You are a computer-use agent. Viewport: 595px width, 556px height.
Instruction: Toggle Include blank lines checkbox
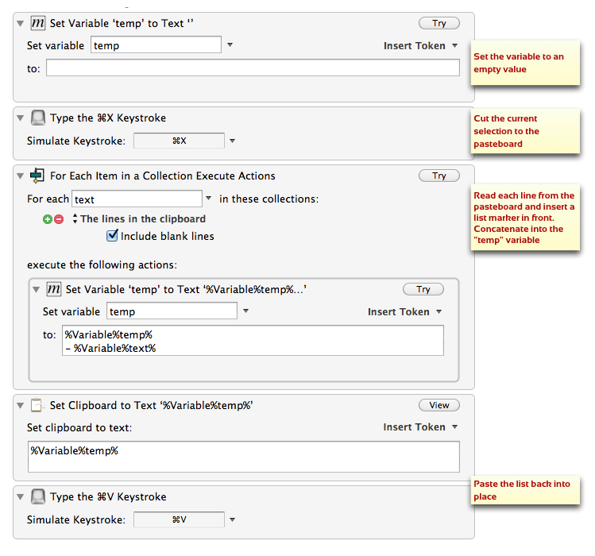tap(112, 236)
